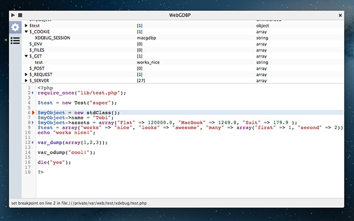Collapse the $_GET array

pos(26,56)
